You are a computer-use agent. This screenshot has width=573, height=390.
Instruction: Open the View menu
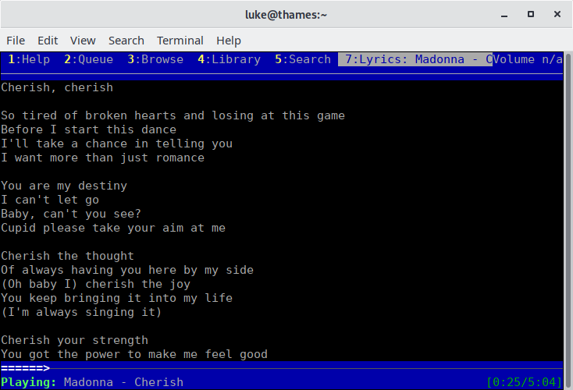point(83,41)
